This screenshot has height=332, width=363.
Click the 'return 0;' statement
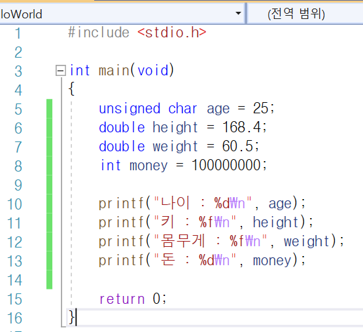coord(133,299)
